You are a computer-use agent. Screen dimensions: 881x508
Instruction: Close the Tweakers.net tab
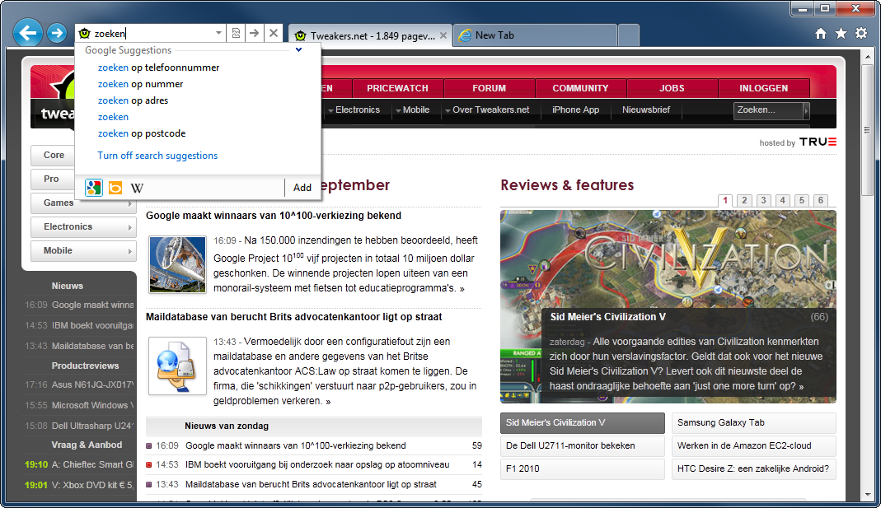pos(443,35)
